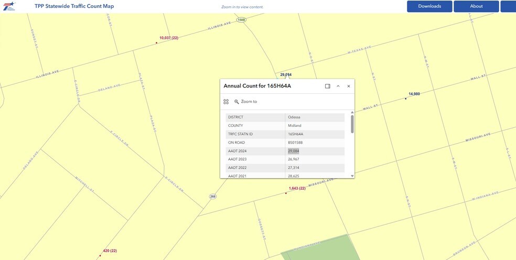Click the popup scrollbar thumb
The height and width of the screenshot is (260, 516).
(x=352, y=124)
